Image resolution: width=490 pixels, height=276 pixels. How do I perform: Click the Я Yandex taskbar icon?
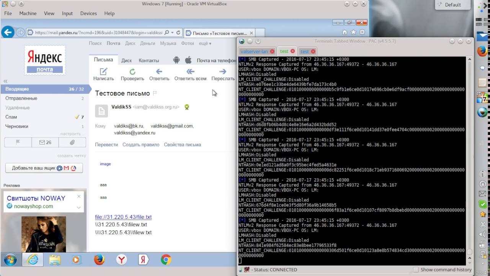click(144, 260)
